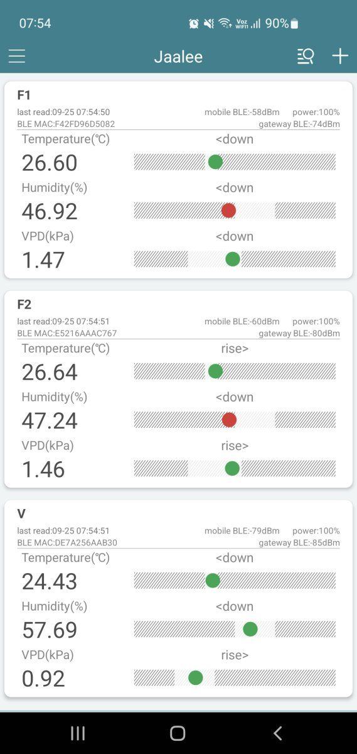Tap the alarm icon in status bar

point(194,23)
